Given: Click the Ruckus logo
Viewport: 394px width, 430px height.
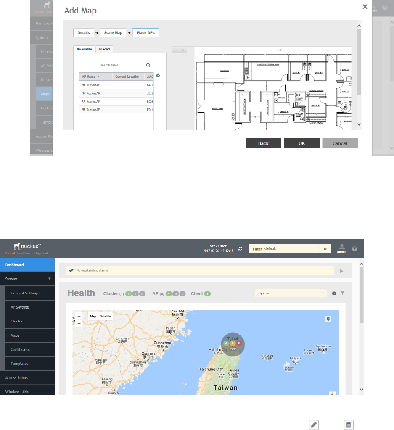Looking at the screenshot, I should (27, 246).
